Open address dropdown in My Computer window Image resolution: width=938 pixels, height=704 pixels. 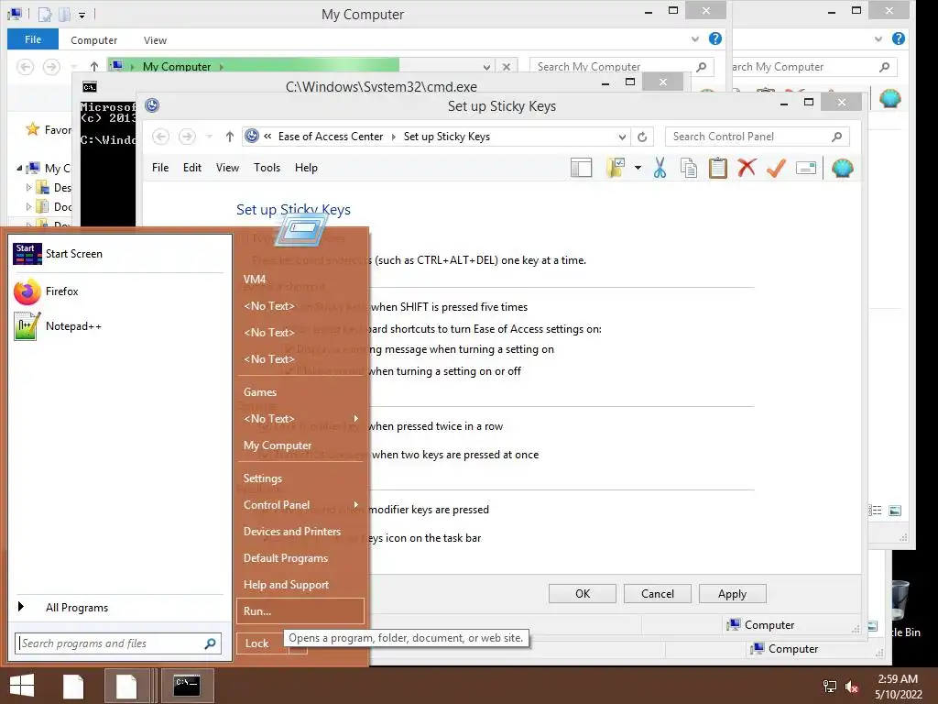(486, 67)
